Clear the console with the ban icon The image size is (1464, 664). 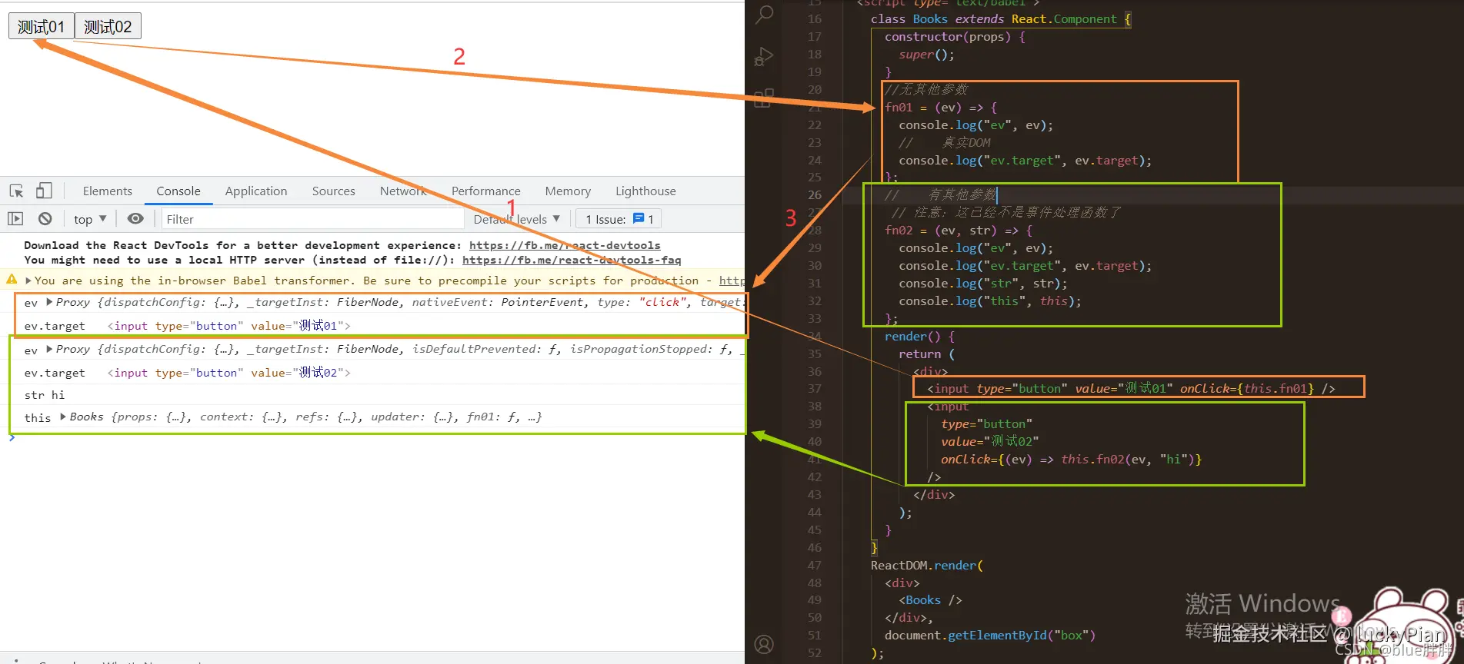click(x=45, y=219)
